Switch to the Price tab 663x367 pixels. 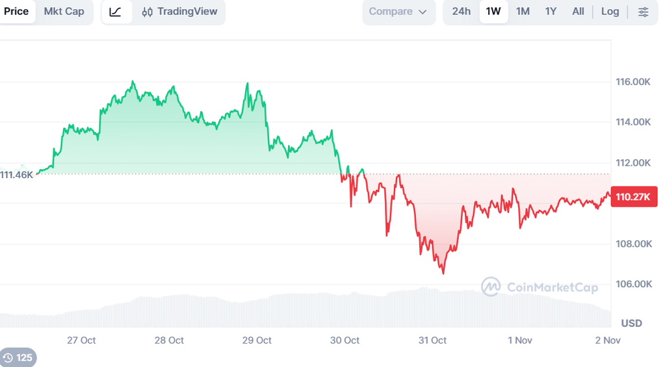pos(16,12)
